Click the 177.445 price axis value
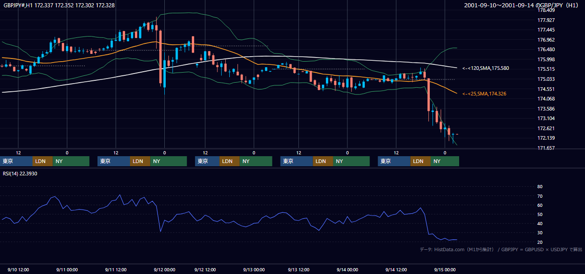The image size is (585, 274). 546,30
